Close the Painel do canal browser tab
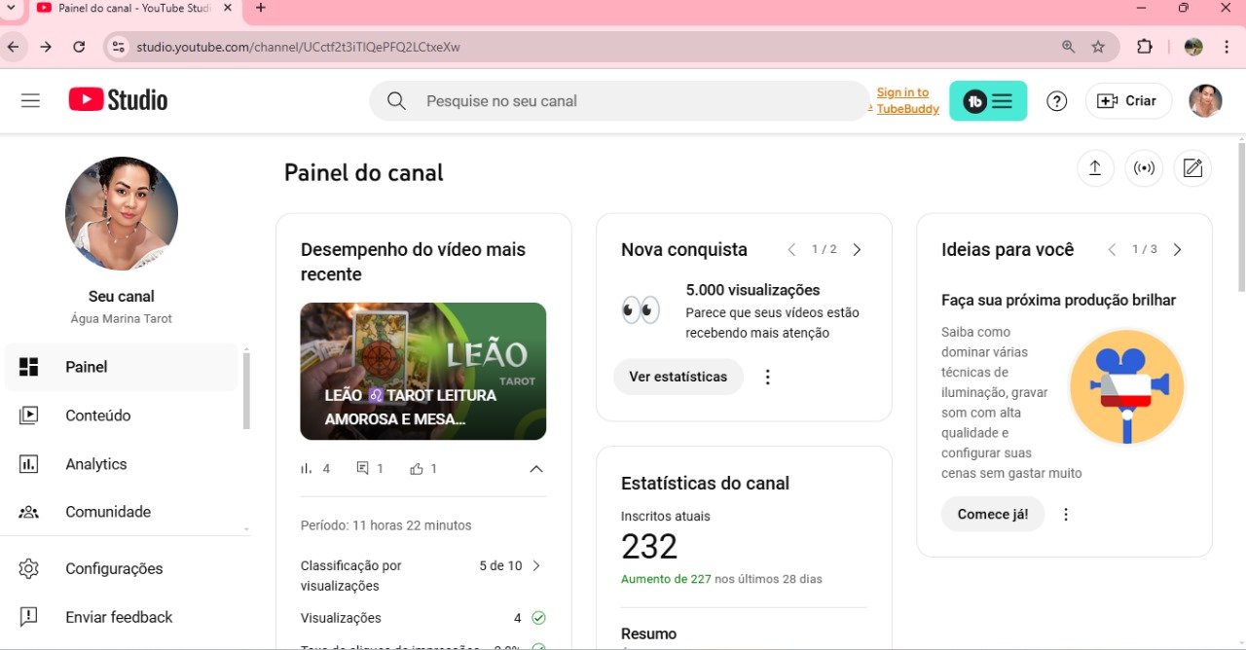The width and height of the screenshot is (1246, 650). (226, 8)
